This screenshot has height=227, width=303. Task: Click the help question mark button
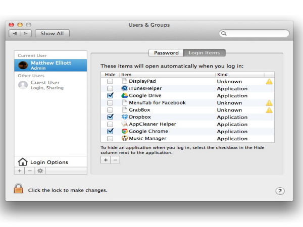point(280,191)
